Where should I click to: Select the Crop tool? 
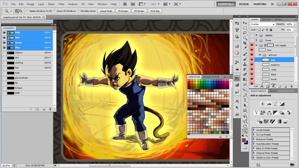click(245, 43)
